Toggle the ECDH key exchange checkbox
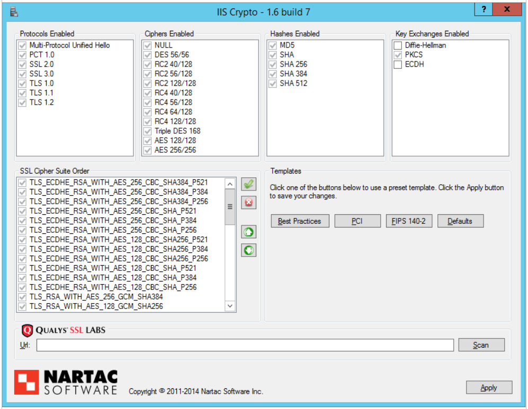The image size is (528, 409). [x=398, y=65]
